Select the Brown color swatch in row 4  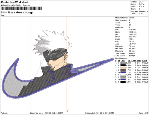point(123,70)
